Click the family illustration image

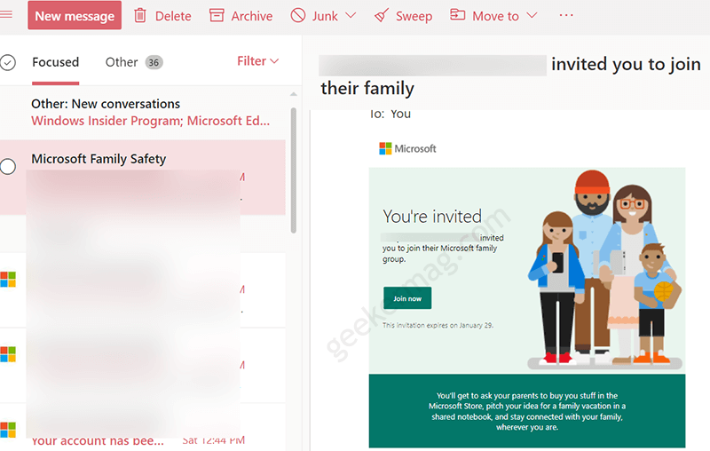pyautogui.click(x=605, y=269)
